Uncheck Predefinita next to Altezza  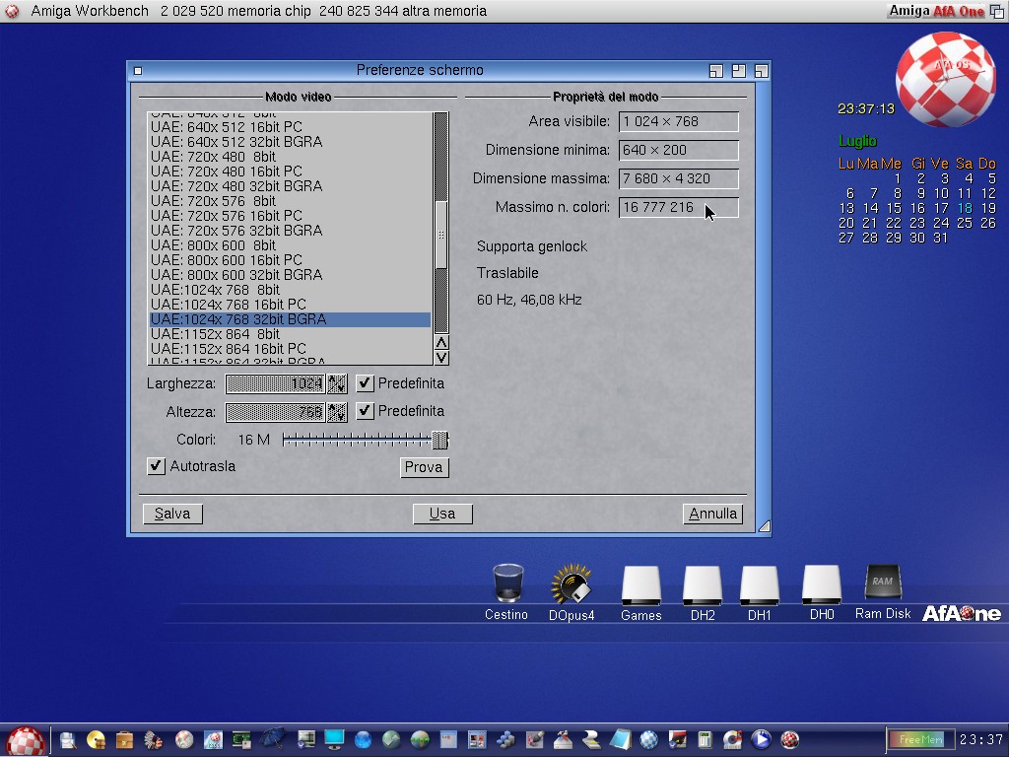pos(366,411)
